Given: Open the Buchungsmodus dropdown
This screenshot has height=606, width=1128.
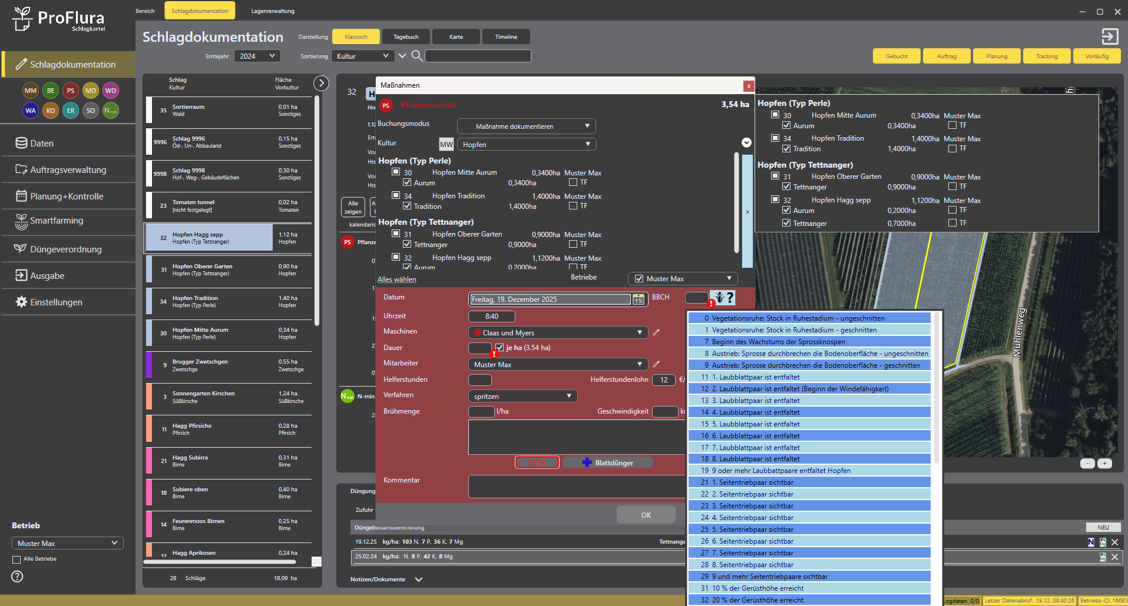Looking at the screenshot, I should pyautogui.click(x=526, y=126).
